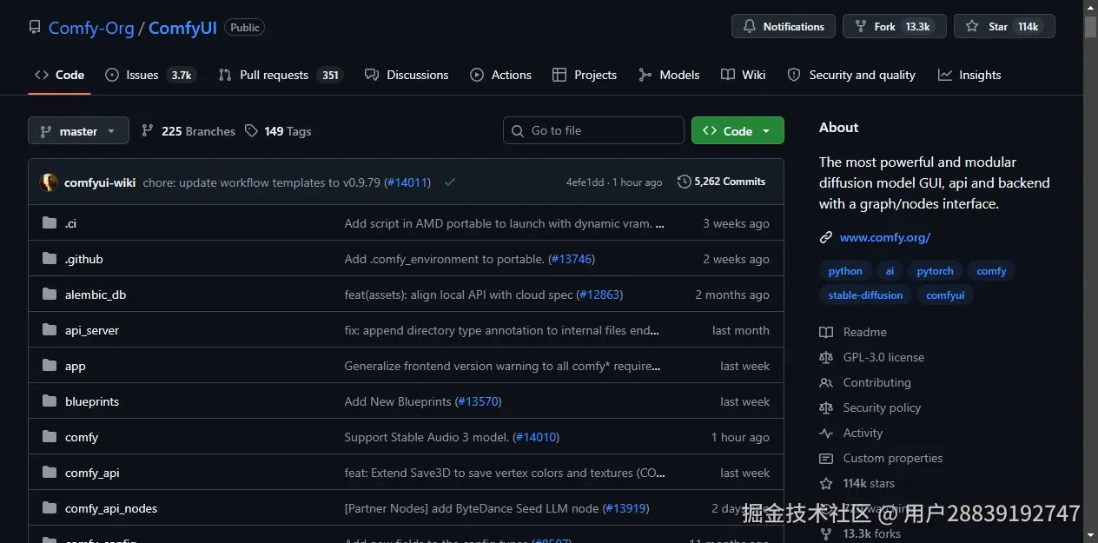Viewport: 1098px width, 543px height.
Task: Click the book icon next to Readme
Action: 826,332
